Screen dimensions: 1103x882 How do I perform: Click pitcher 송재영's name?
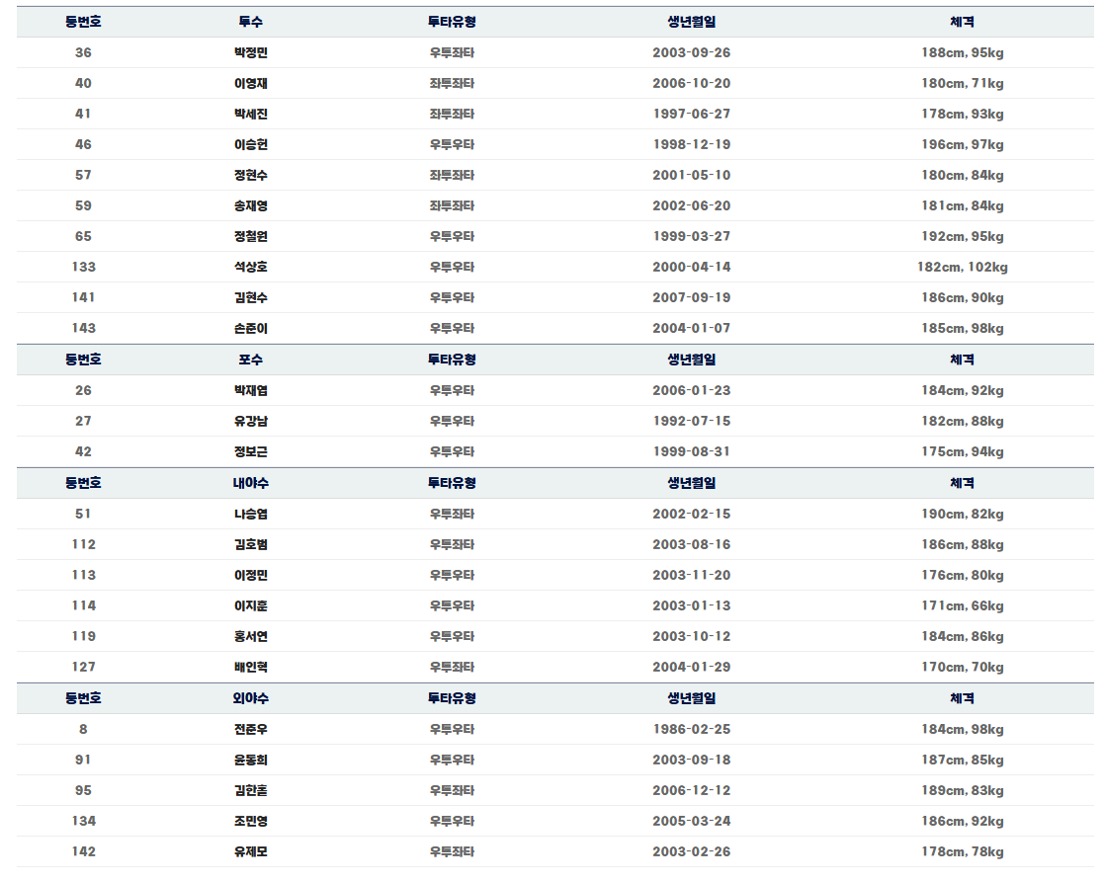coord(250,205)
